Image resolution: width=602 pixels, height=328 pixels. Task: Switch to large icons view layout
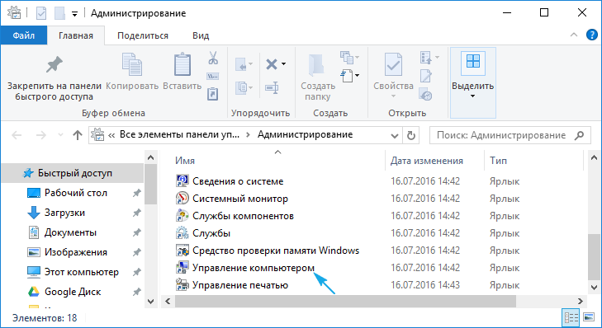[x=589, y=317]
